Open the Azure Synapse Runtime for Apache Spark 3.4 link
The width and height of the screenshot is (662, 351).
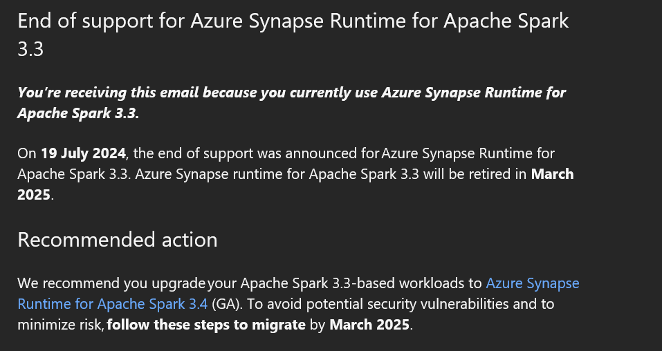pos(532,283)
